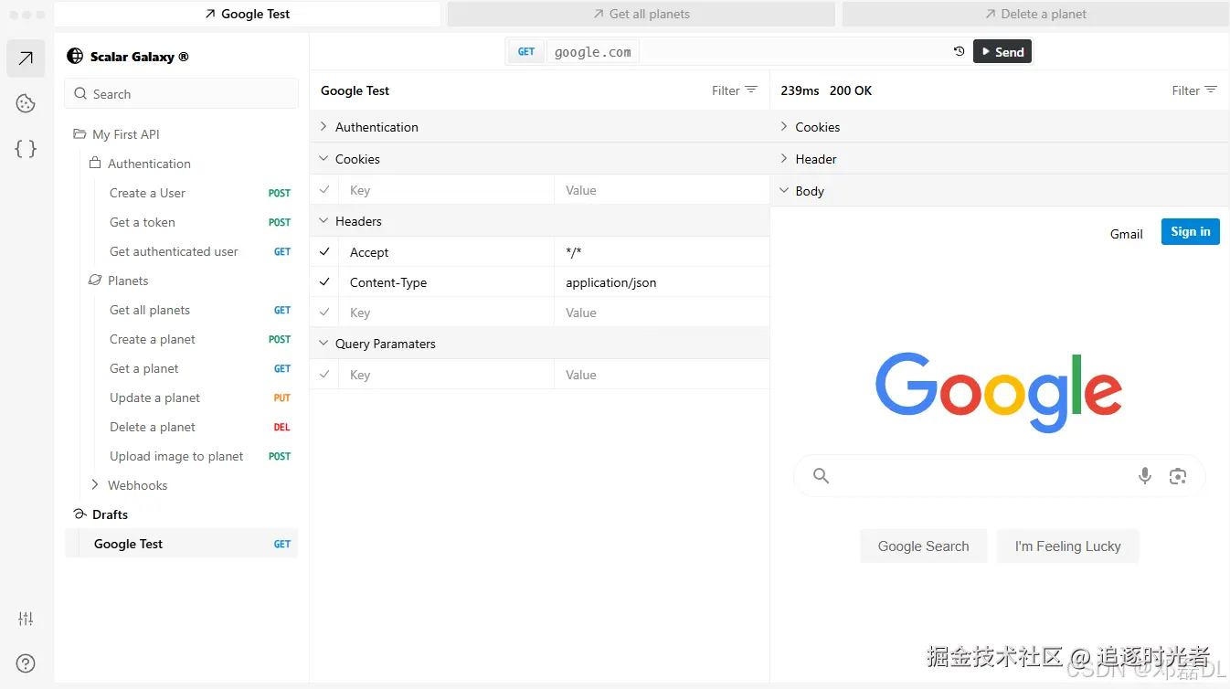Collapse the request Cookies section
This screenshot has width=1230, height=689.
539,159
